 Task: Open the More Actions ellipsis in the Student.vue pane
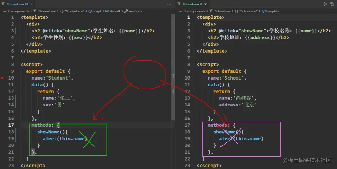point(169,4)
